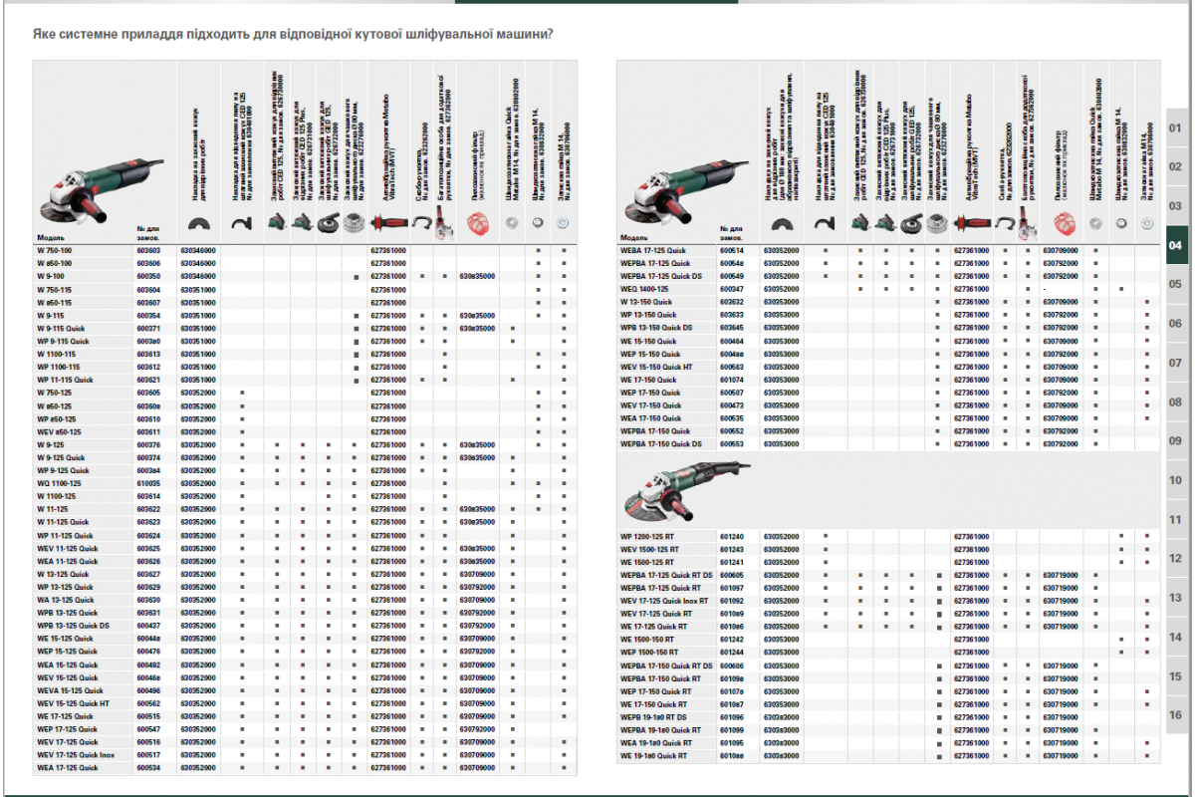This screenshot has height=797, width=1195.
Task: Select model name 'W 9-100'
Action: click(50, 275)
